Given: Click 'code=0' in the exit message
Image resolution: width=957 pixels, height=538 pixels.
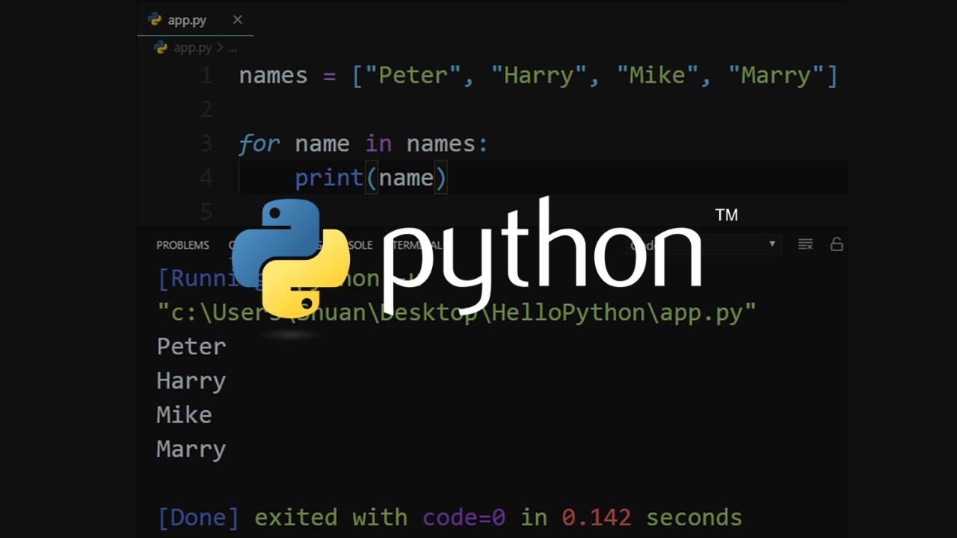Looking at the screenshot, I should tap(464, 517).
